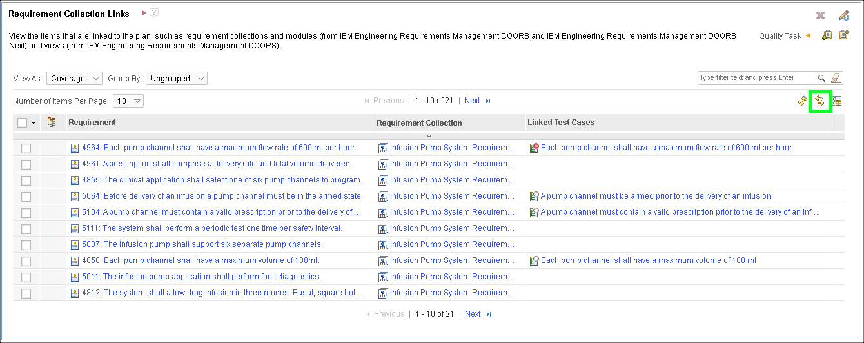864x343 pixels.
Task: Select the checkbox for requirement 5111 row
Action: tap(26, 229)
